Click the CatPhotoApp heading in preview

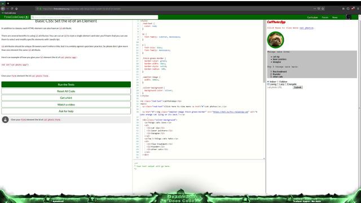[x=276, y=22]
